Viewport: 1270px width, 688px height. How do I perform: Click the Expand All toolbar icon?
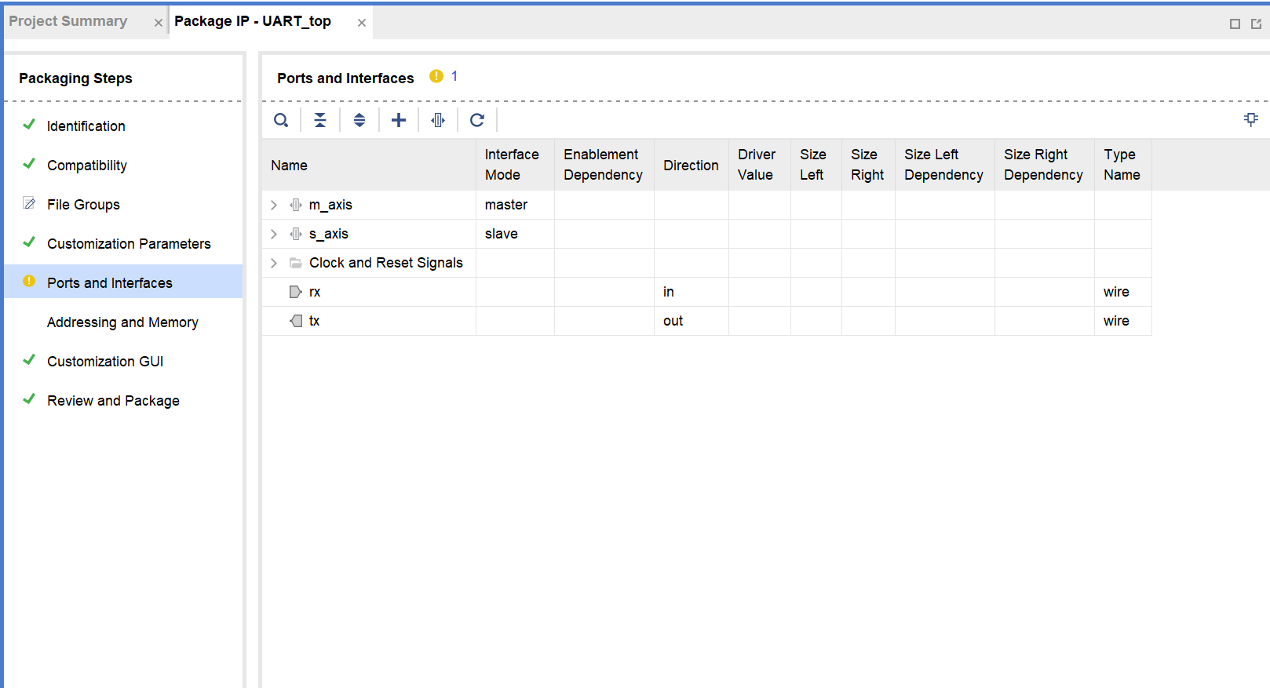[x=359, y=120]
